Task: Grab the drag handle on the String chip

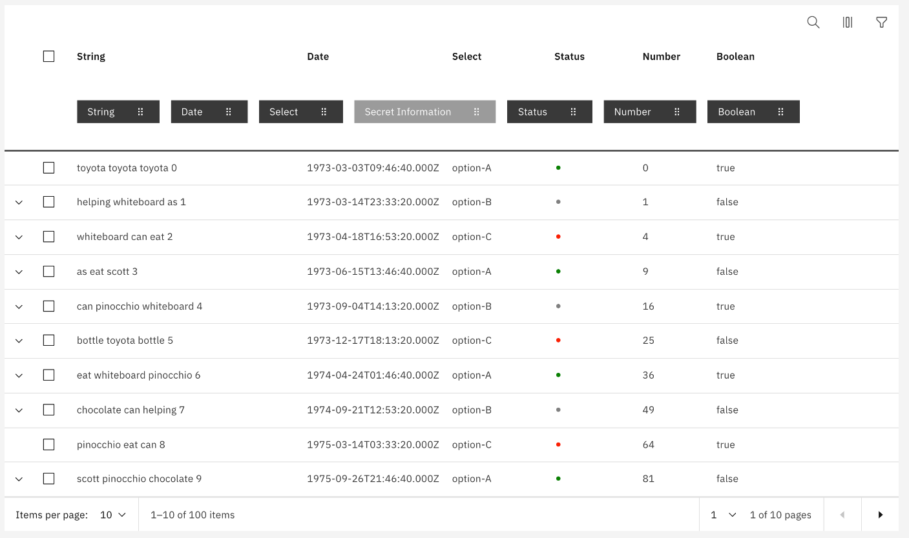Action: [x=141, y=111]
